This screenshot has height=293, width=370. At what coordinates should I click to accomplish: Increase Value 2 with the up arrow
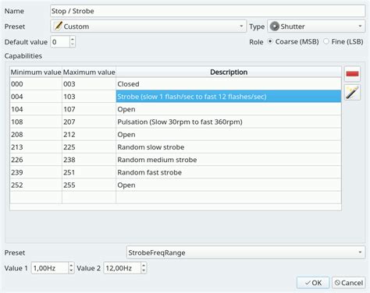tap(144, 265)
